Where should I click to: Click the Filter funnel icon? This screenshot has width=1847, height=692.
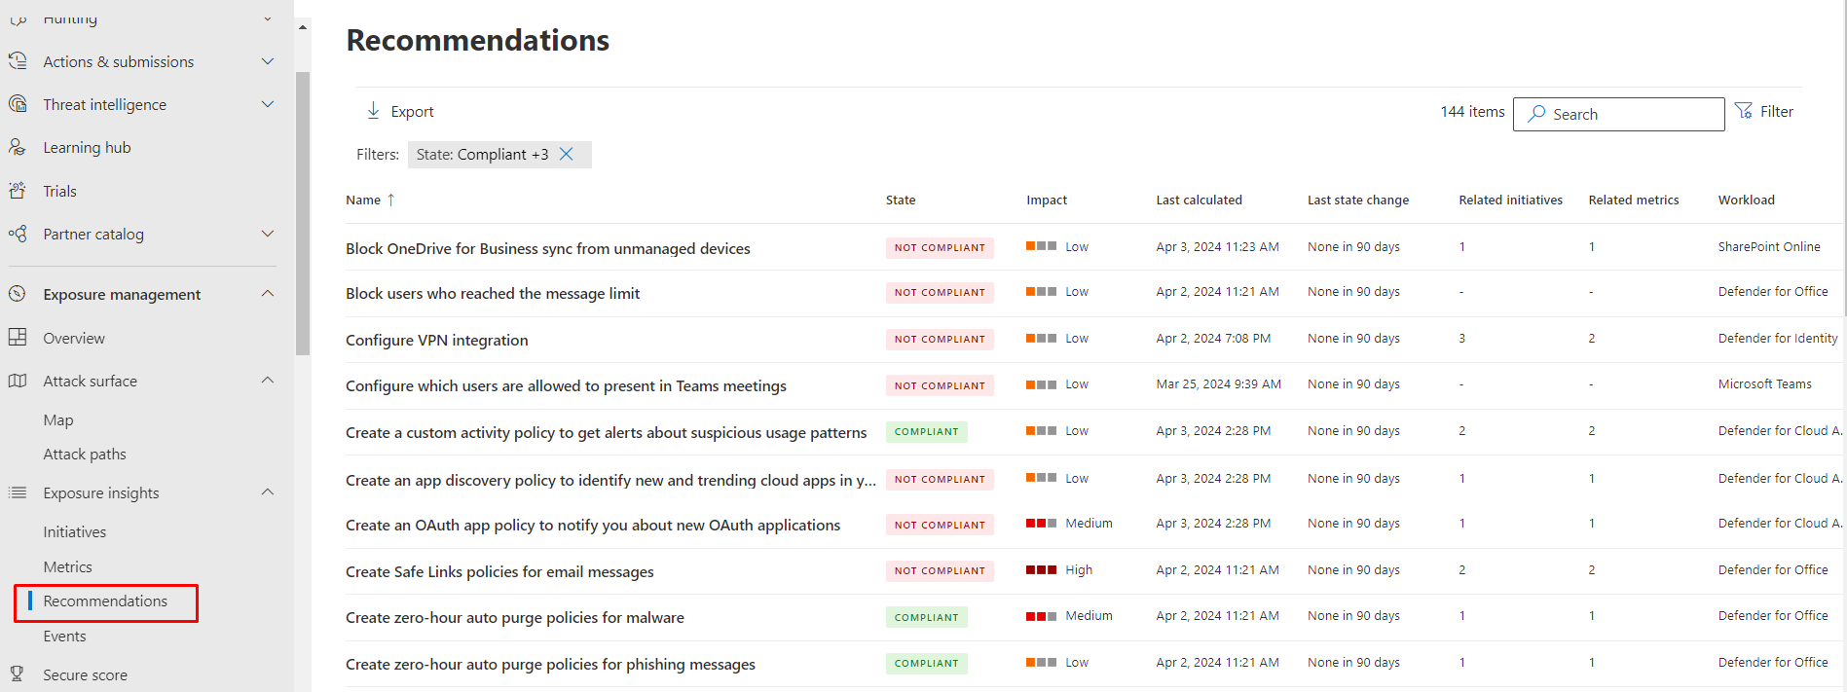point(1744,111)
